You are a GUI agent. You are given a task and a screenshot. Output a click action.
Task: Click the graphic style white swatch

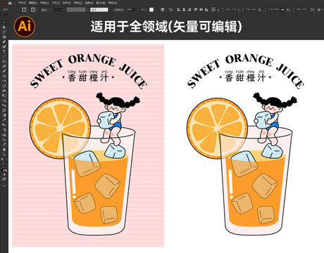pos(151,10)
